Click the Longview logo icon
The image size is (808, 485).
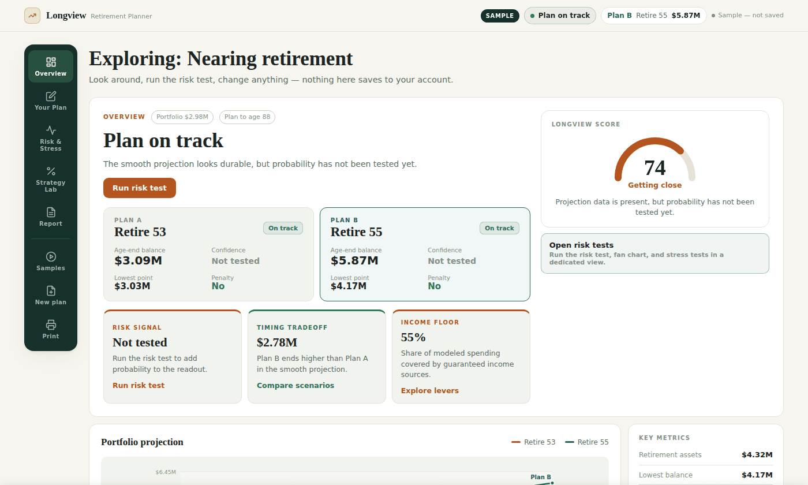32,16
